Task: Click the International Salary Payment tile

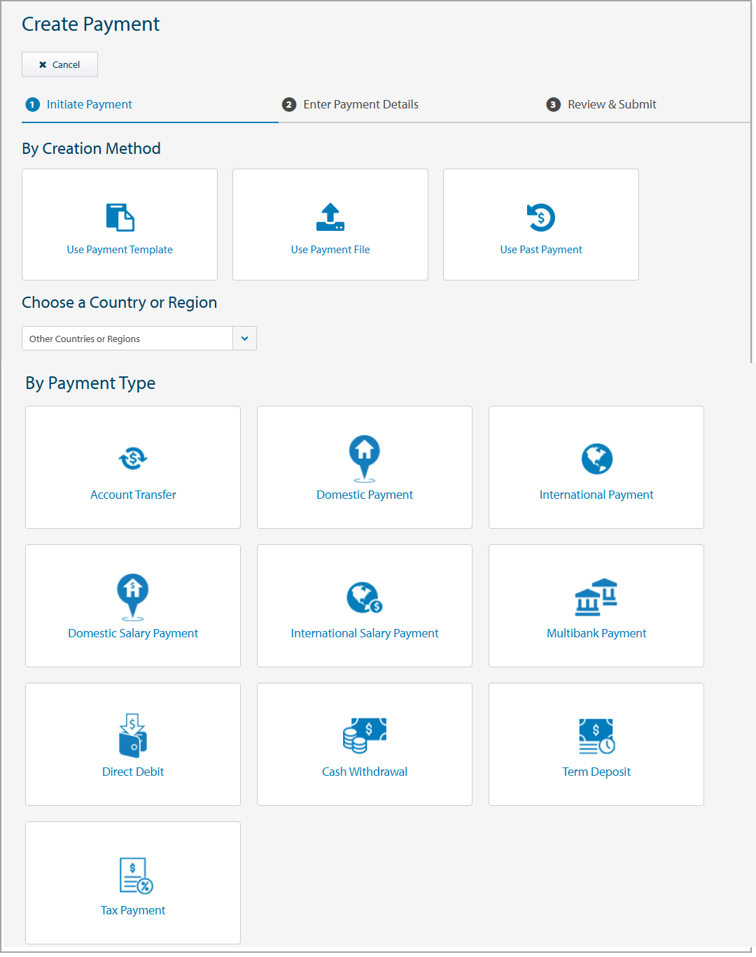Action: point(364,606)
